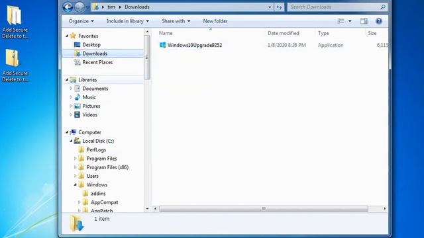Select the addins folder
This screenshot has height=238, width=424.
click(98, 194)
